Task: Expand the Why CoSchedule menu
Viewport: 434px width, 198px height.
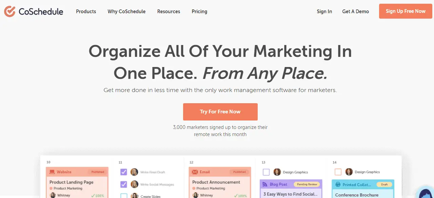Action: coord(126,12)
